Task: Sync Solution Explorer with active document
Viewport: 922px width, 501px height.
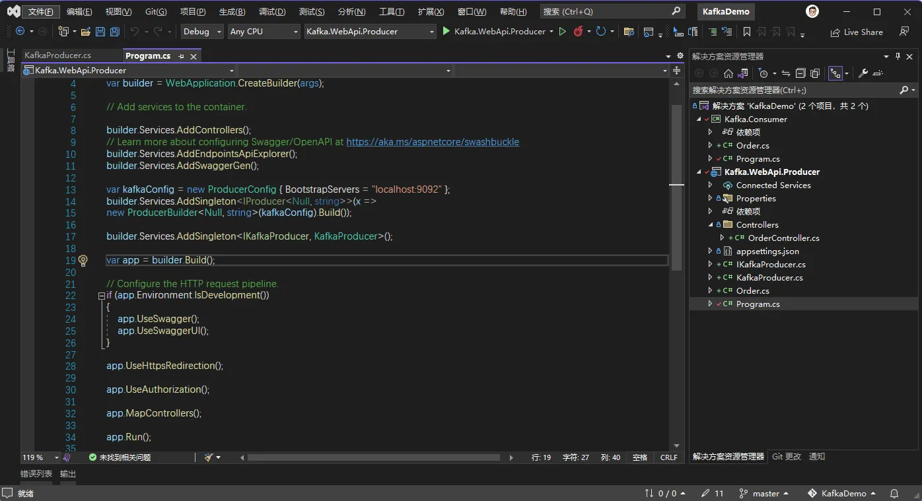Action: [x=787, y=73]
